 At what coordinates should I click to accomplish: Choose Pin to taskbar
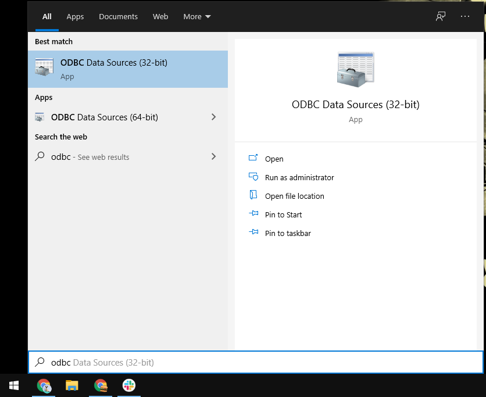[x=288, y=233]
